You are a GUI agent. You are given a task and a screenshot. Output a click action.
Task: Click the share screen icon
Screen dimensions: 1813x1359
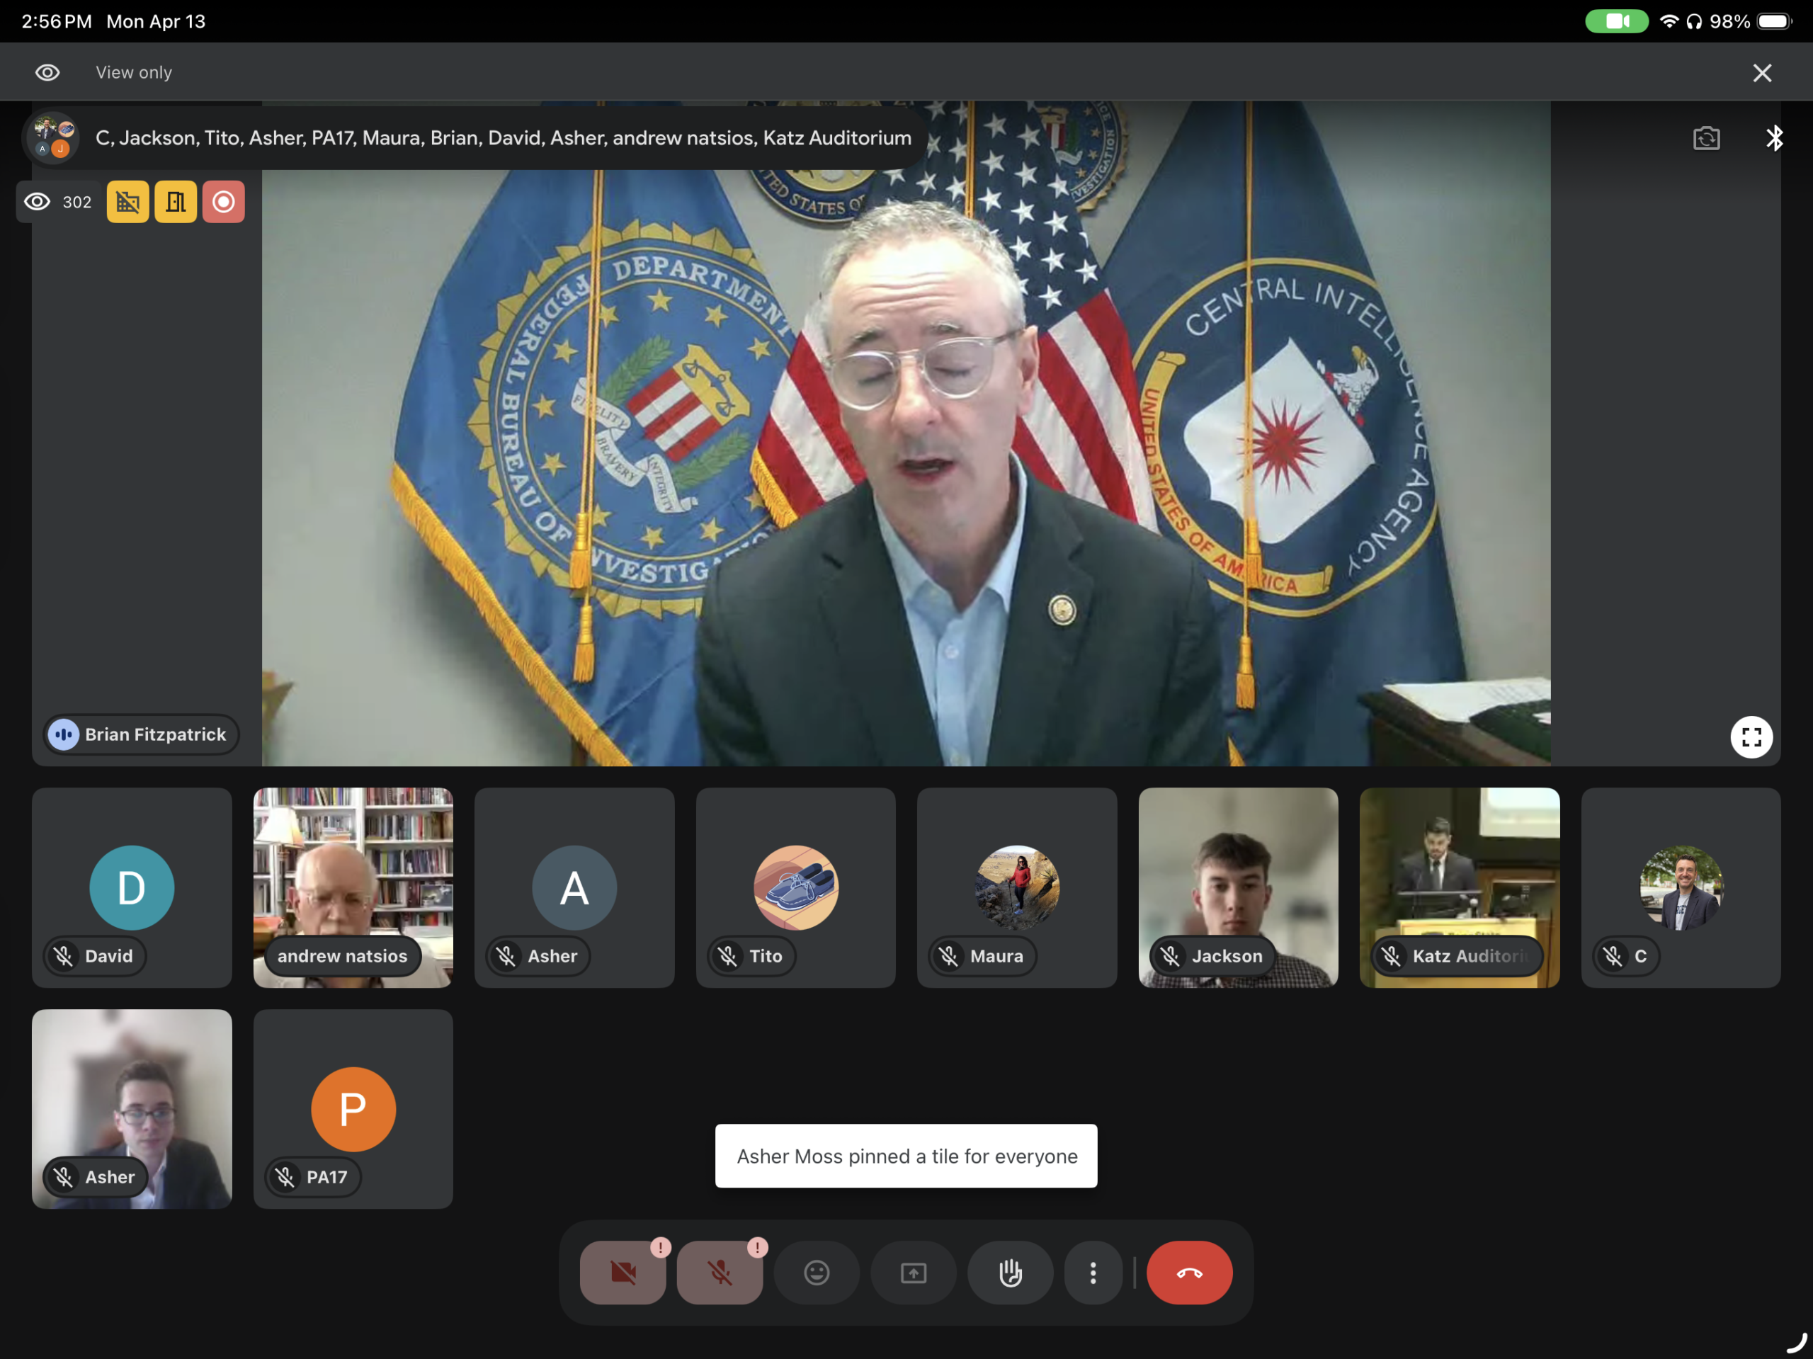click(x=913, y=1272)
